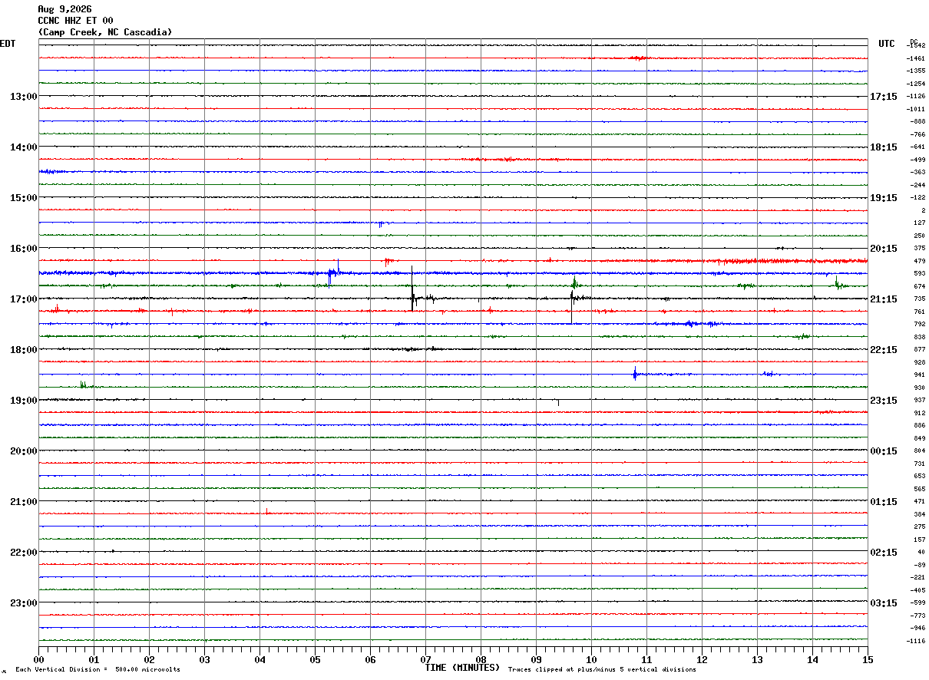Click the traces clipped footnote text
The image size is (929, 680).
click(x=602, y=670)
